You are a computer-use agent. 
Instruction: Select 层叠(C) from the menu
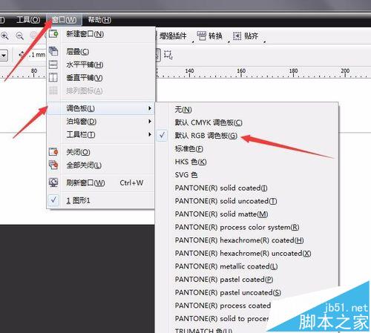tap(78, 51)
